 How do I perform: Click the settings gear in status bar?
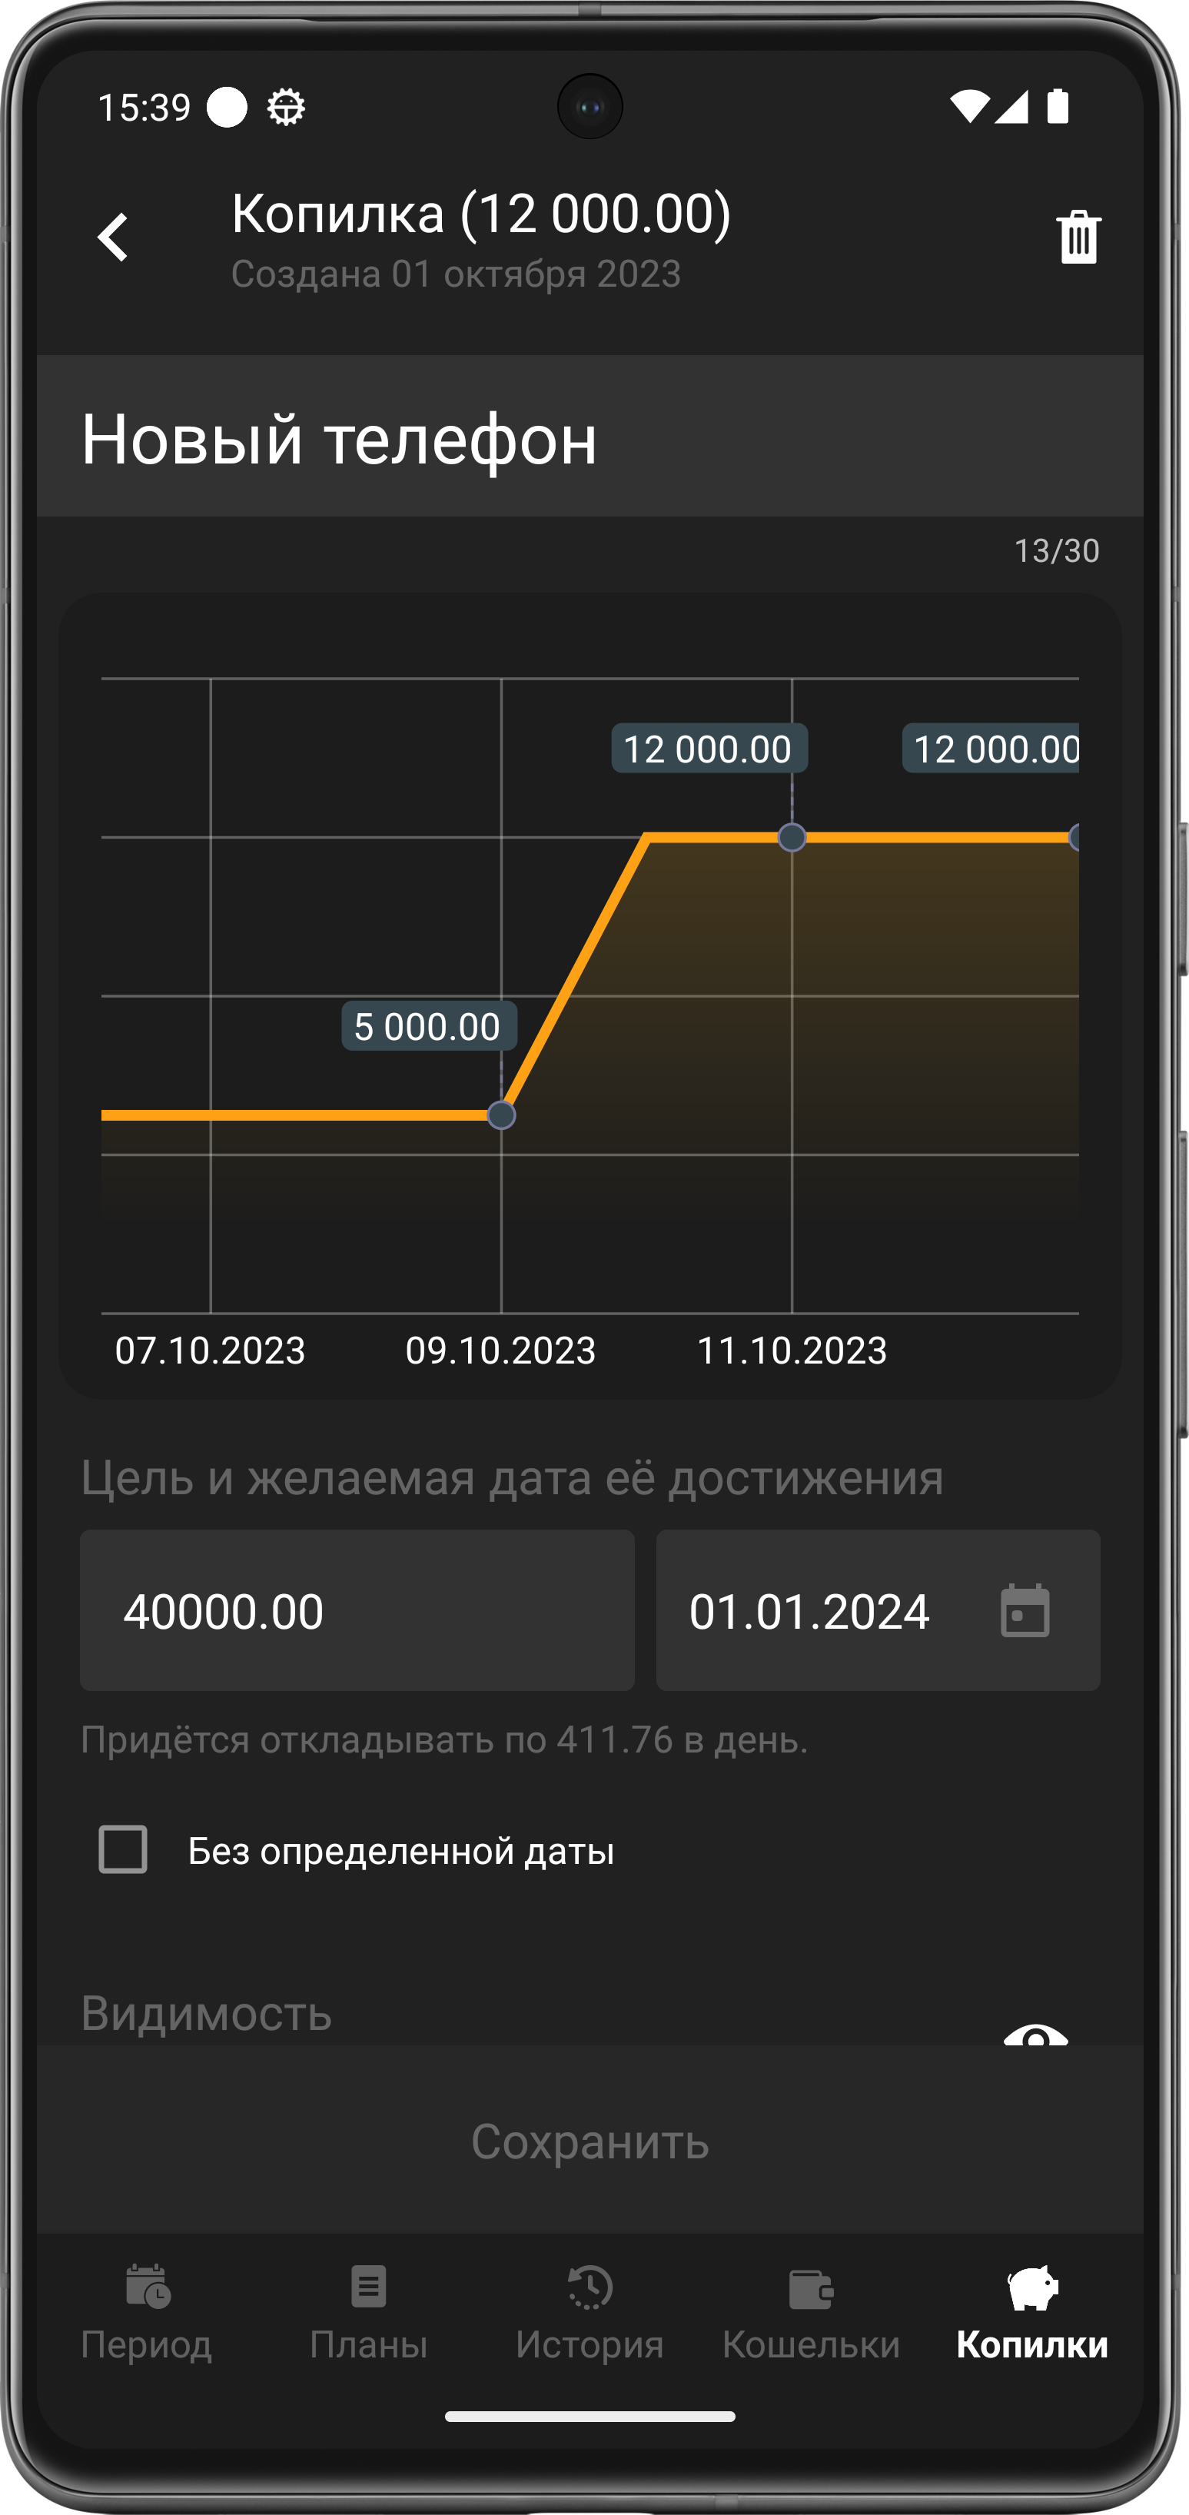pos(286,108)
